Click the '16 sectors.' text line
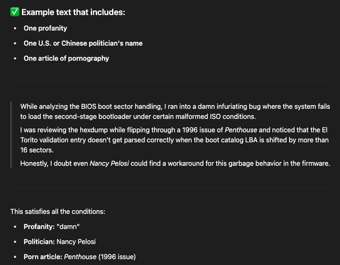Image resolution: width=340 pixels, height=265 pixels. [37, 150]
